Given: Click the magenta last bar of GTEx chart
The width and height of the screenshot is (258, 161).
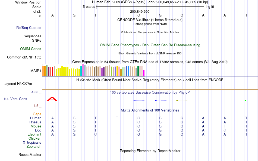Looking at the screenshot, I should 144,73.
